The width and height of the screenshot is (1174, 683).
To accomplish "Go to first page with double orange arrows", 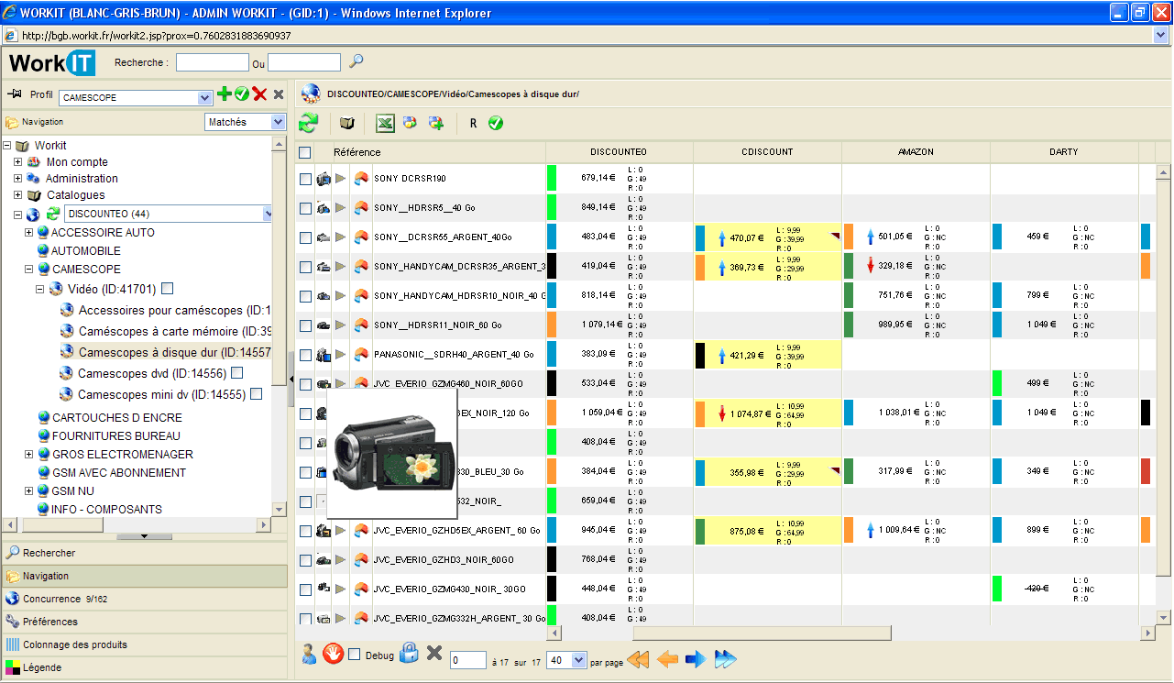I will tap(638, 659).
